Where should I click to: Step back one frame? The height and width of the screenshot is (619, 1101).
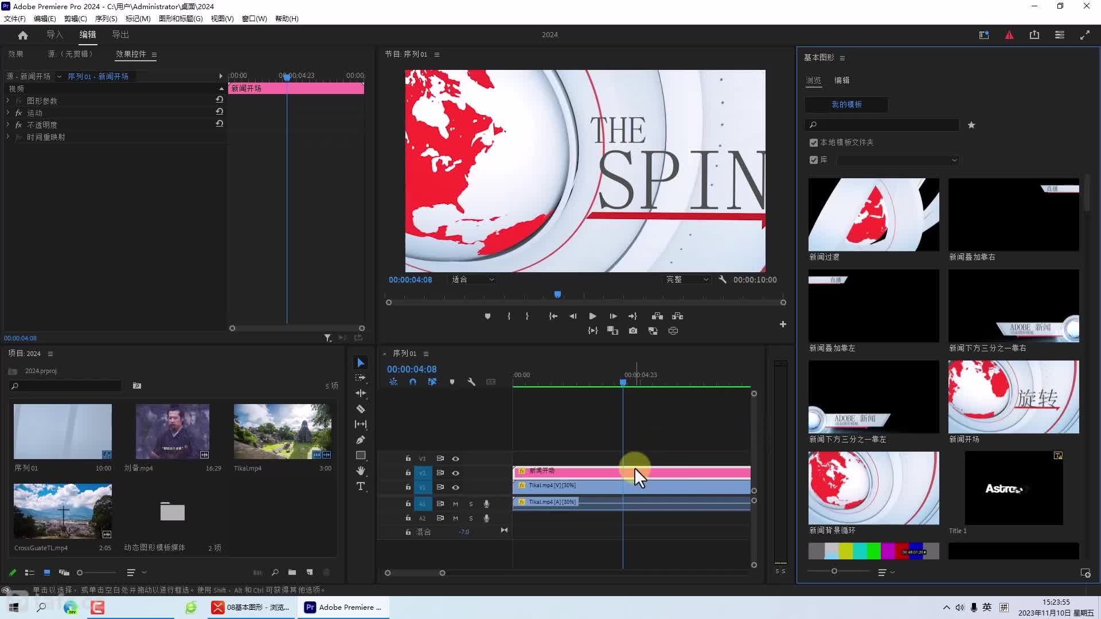pyautogui.click(x=573, y=316)
